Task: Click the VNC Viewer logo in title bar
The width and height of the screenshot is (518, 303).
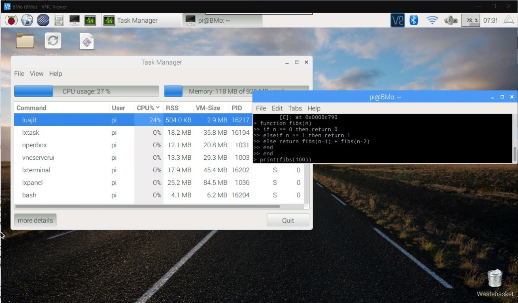Action: (7, 6)
